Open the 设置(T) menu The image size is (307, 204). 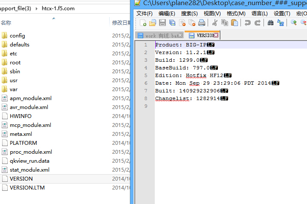(282, 14)
